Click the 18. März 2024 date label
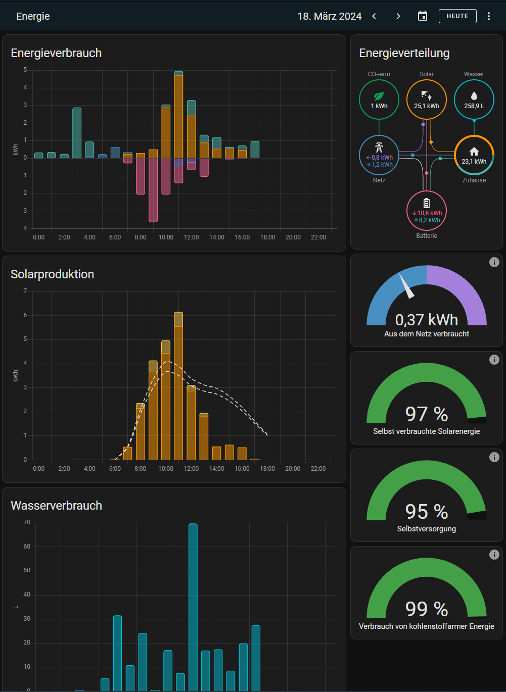The height and width of the screenshot is (692, 506). point(330,16)
